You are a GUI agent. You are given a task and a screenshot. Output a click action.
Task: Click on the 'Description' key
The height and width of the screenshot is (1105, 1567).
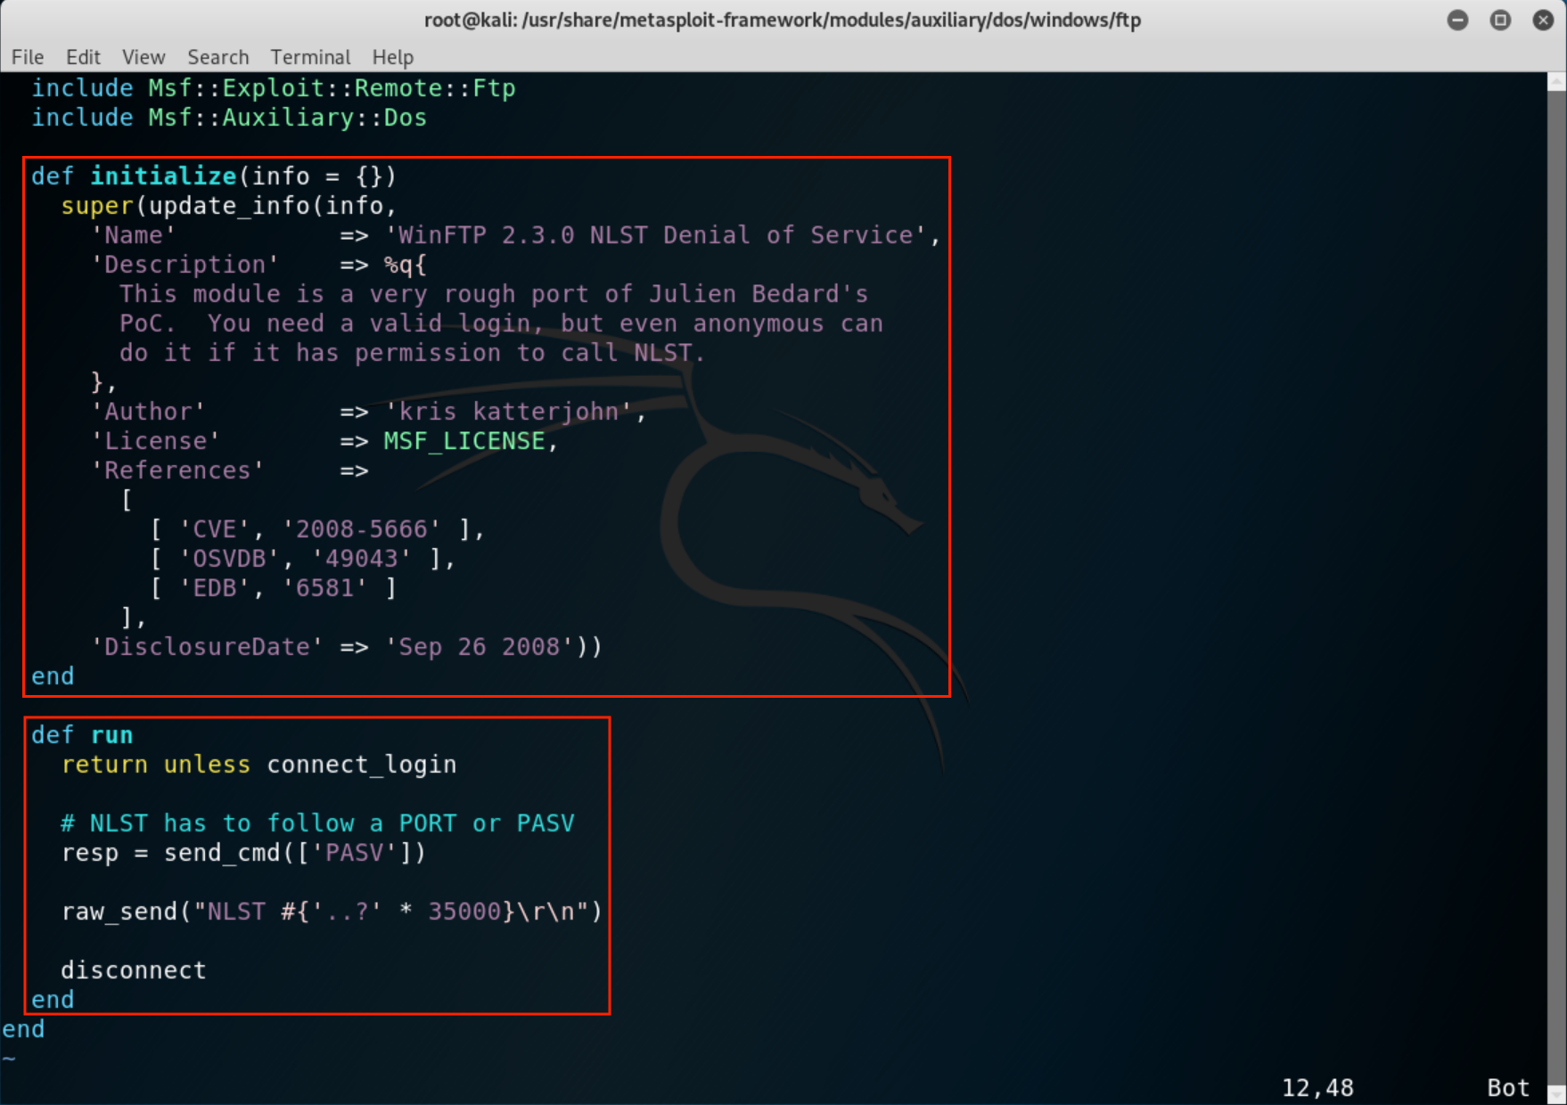185,265
